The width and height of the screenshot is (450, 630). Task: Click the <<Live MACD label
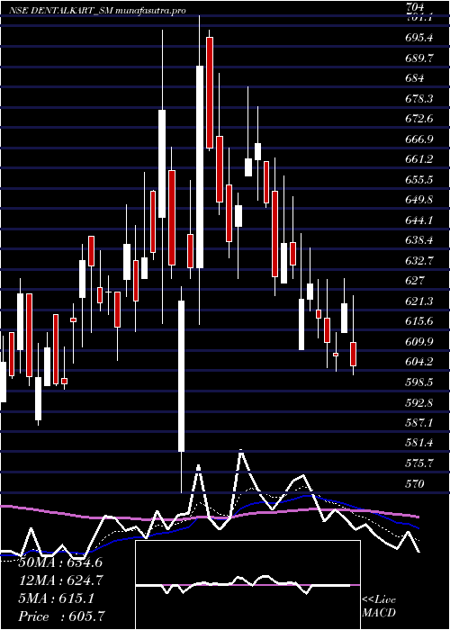pos(379,607)
